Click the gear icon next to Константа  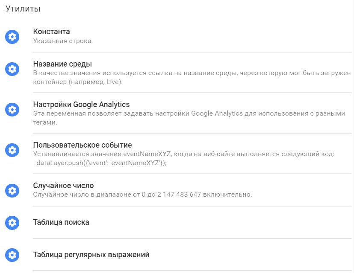click(x=12, y=37)
